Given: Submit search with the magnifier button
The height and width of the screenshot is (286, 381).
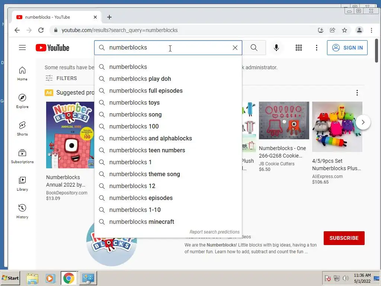Looking at the screenshot, I should pyautogui.click(x=254, y=48).
